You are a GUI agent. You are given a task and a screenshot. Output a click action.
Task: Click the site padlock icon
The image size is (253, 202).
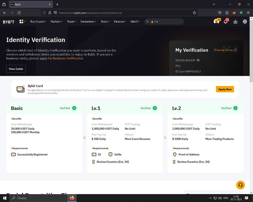pyautogui.click(x=50, y=13)
